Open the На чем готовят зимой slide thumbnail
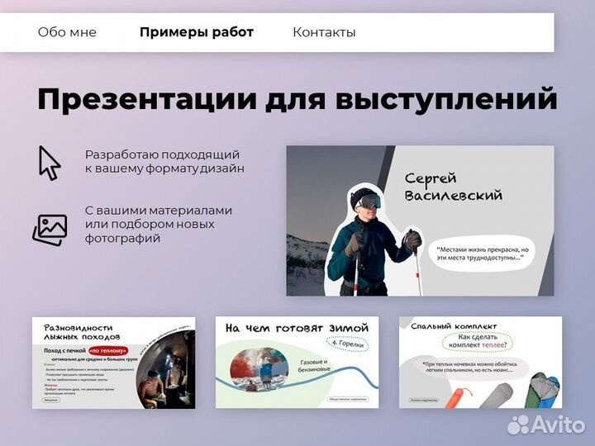This screenshot has width=595, height=446. coord(297,363)
